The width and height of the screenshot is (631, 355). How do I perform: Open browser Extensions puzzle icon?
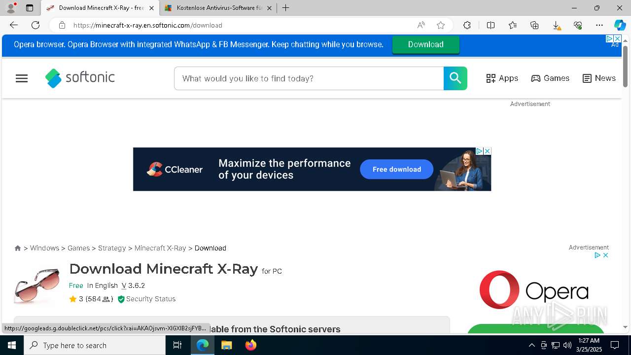click(467, 25)
